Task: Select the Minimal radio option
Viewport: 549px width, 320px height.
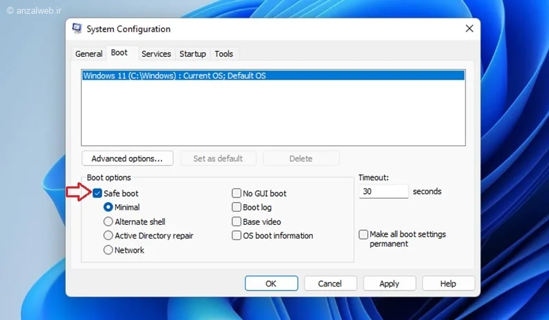Action: [108, 207]
